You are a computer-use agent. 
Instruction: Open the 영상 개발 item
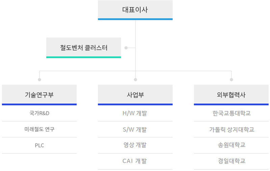135,145
